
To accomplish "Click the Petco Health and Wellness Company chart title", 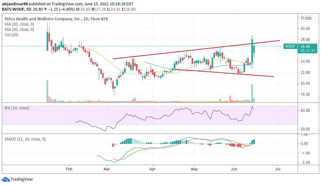I will (56, 19).
